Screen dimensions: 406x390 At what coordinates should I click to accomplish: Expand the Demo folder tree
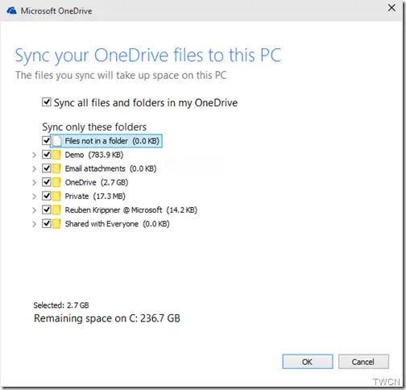34,155
